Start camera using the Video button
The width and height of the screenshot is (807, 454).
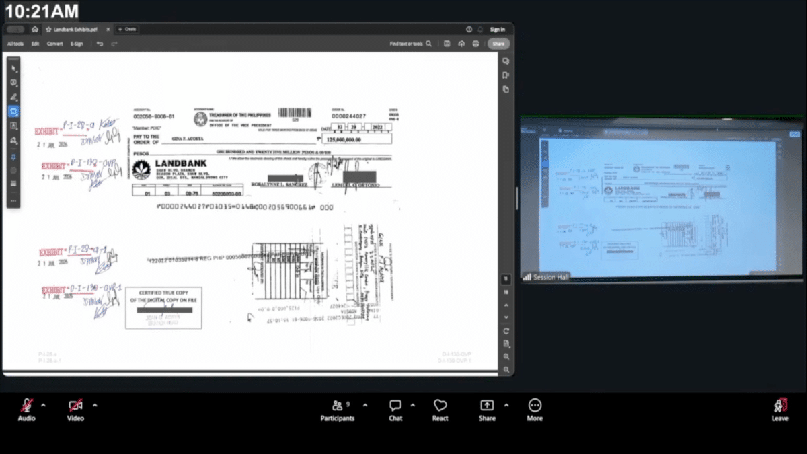(x=75, y=410)
